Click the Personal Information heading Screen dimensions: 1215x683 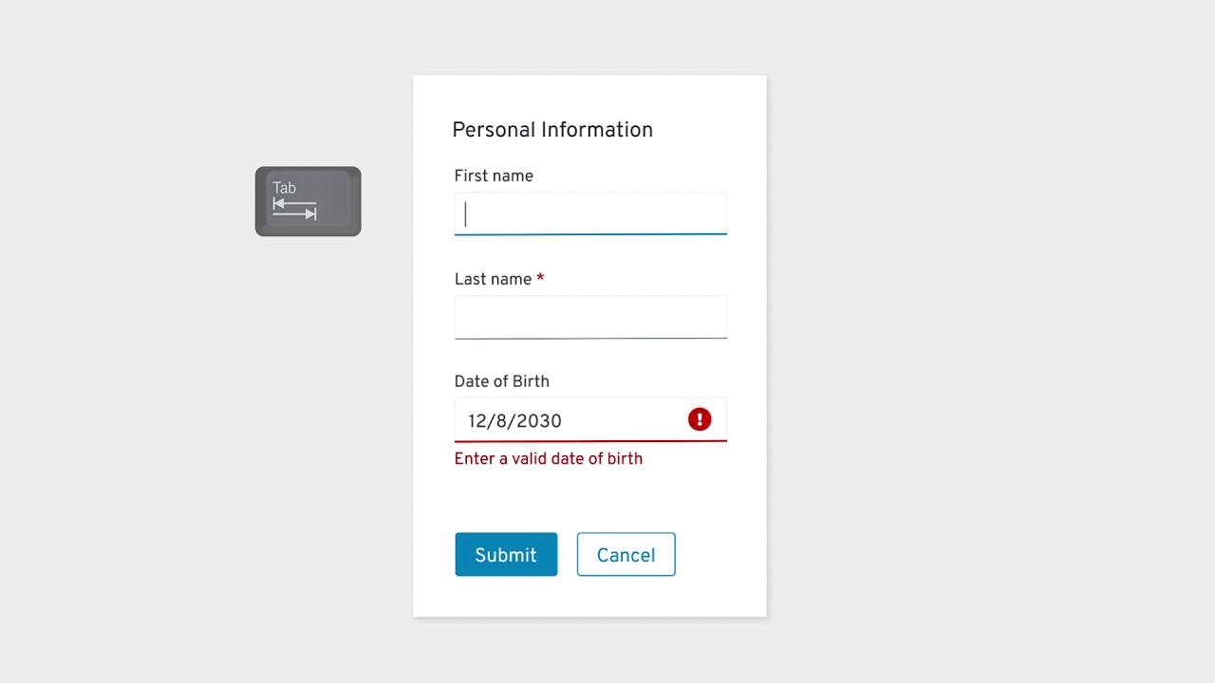(552, 130)
